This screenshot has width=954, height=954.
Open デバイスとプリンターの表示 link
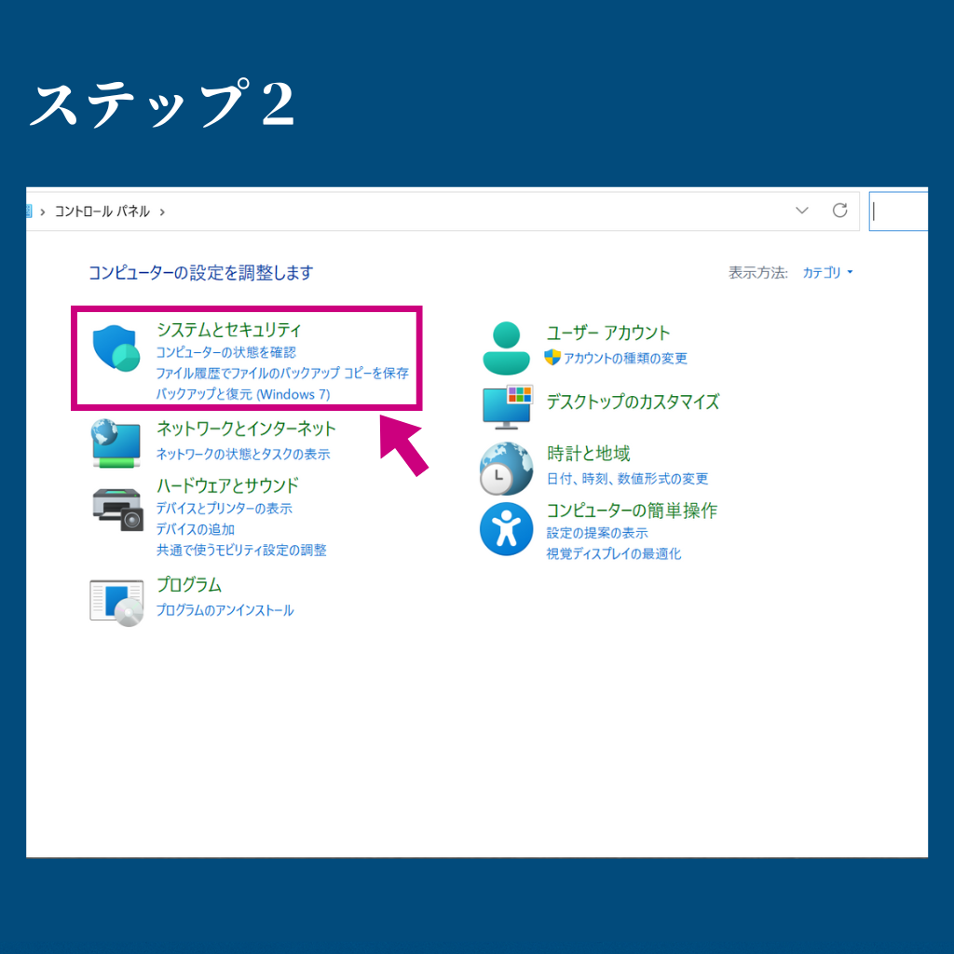[224, 509]
